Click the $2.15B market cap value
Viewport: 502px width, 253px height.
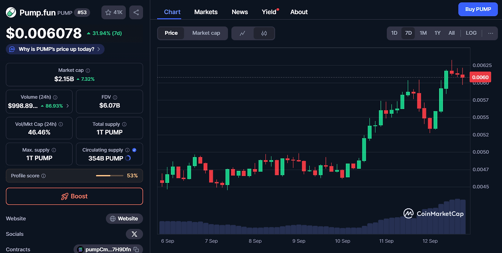pyautogui.click(x=64, y=79)
